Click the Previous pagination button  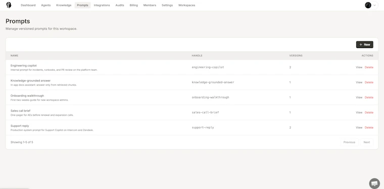[x=349, y=142]
